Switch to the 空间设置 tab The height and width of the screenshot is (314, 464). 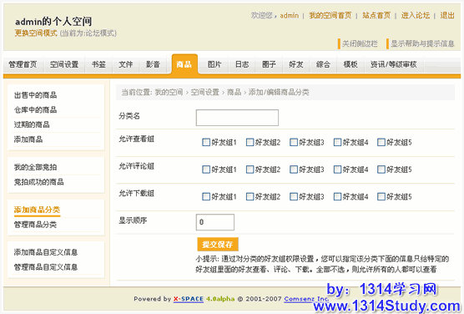[x=64, y=64]
